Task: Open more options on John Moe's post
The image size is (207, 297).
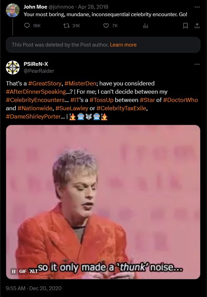Action: click(197, 7)
